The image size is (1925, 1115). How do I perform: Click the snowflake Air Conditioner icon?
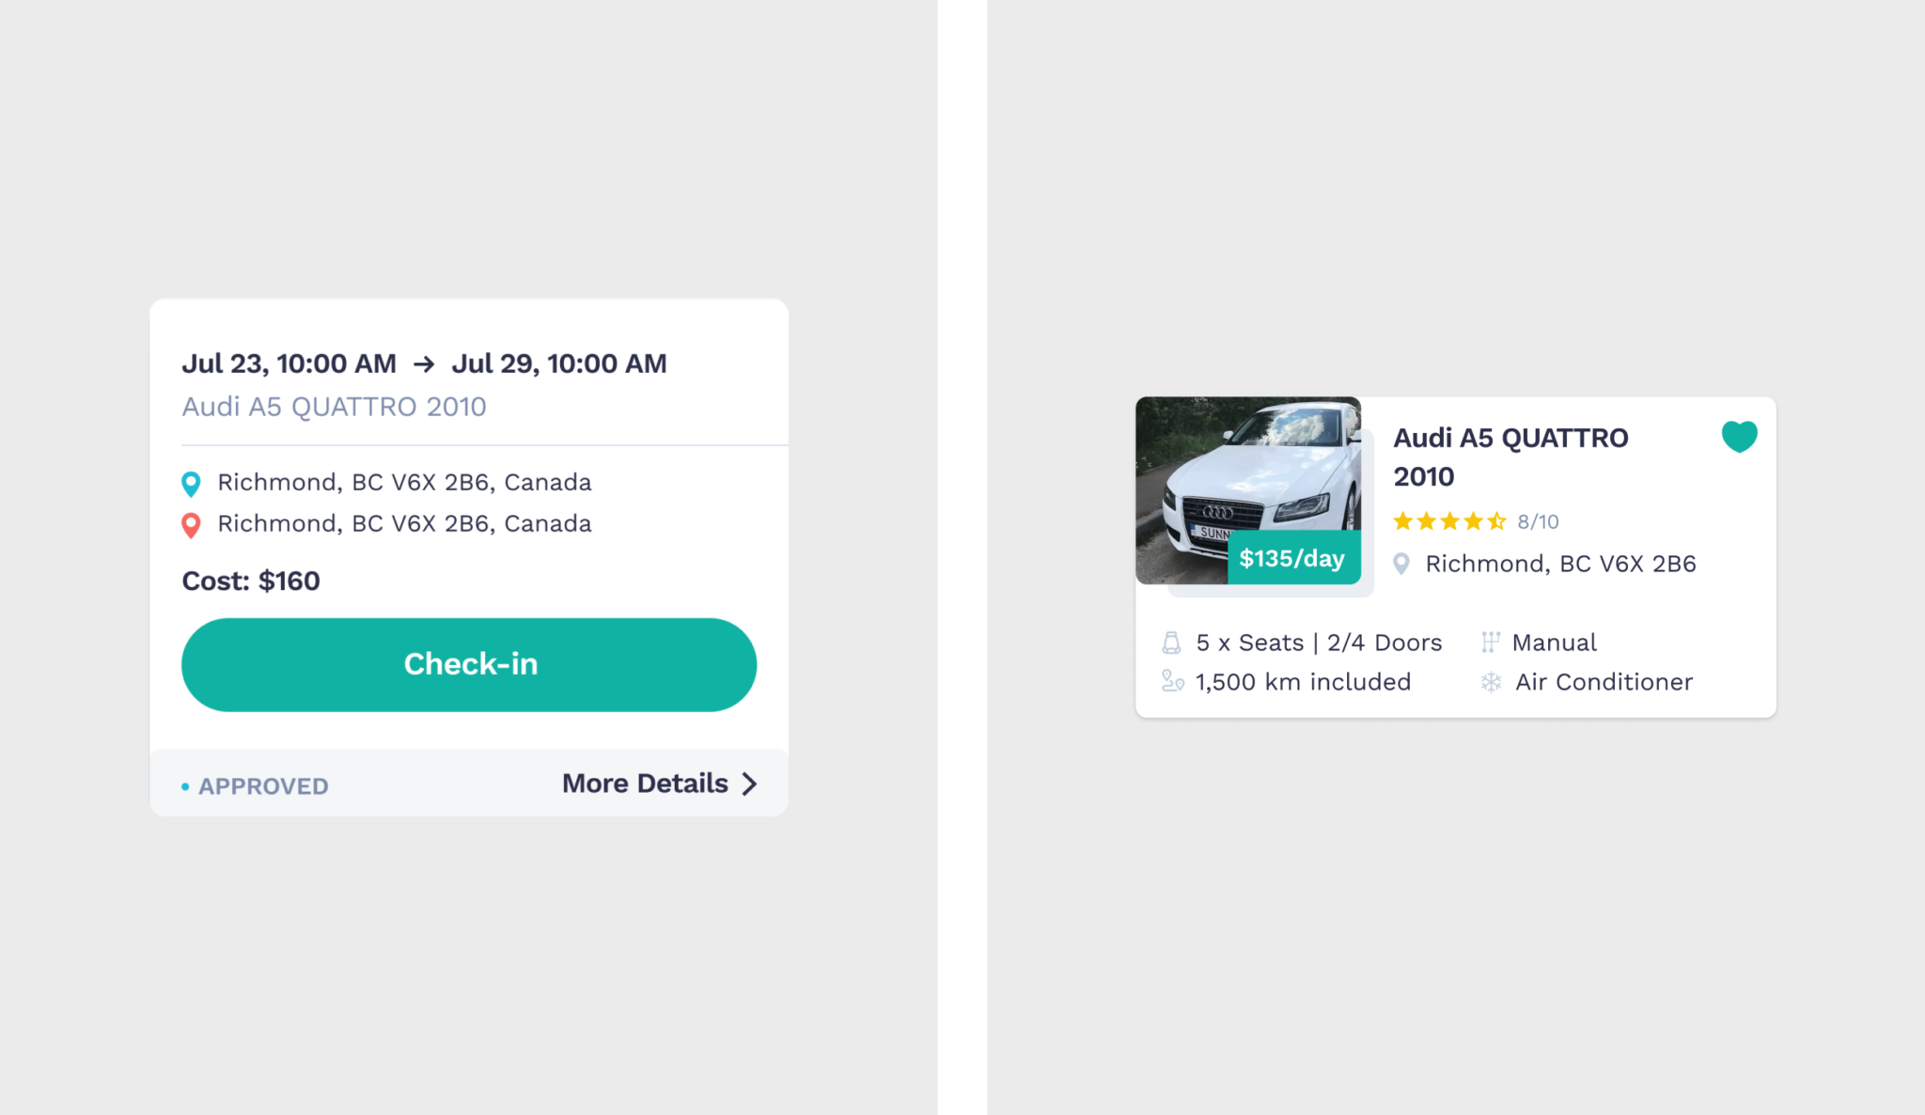pyautogui.click(x=1491, y=682)
